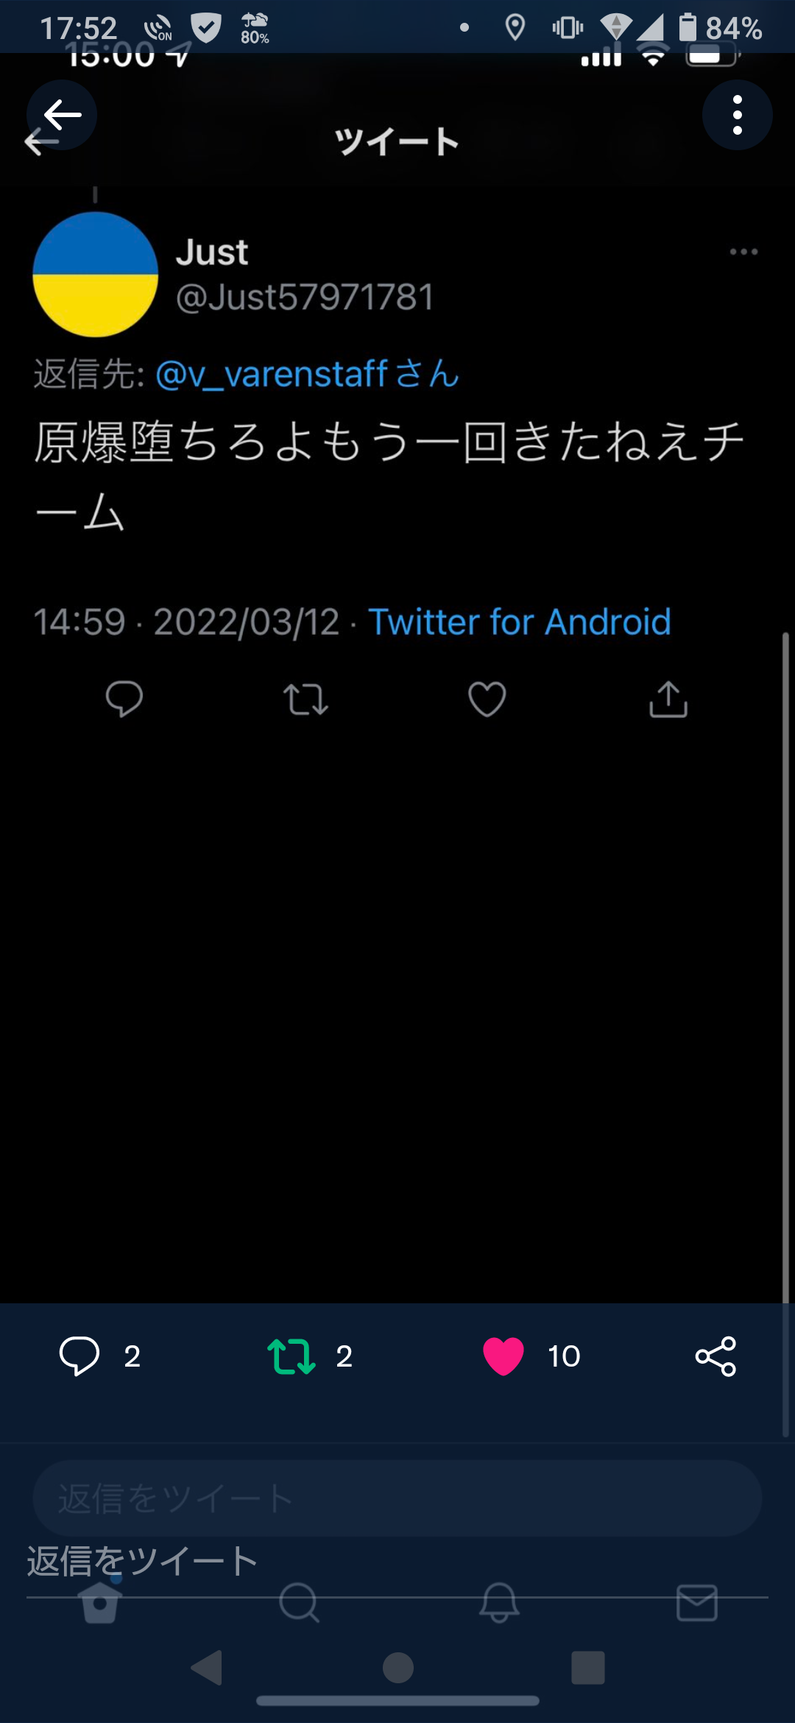Open share options in bottom bar

(715, 1356)
